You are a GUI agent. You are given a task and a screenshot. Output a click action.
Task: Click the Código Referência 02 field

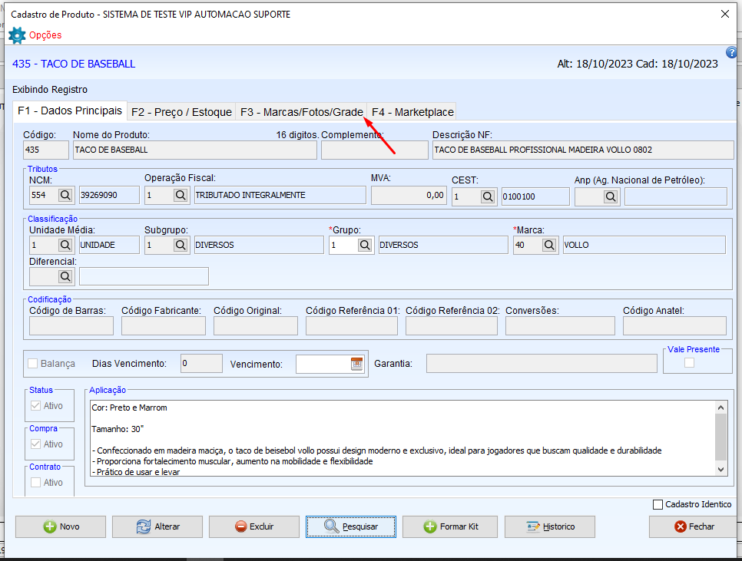point(452,325)
